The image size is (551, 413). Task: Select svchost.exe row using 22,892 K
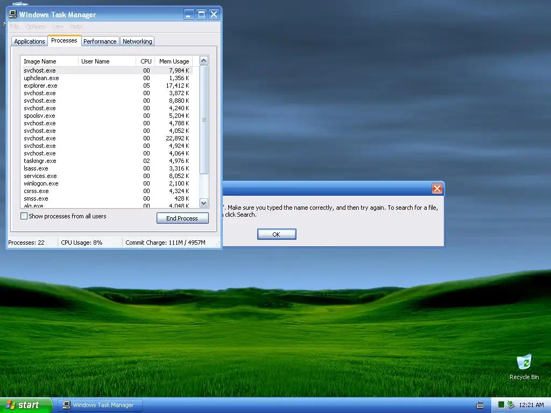(x=107, y=138)
